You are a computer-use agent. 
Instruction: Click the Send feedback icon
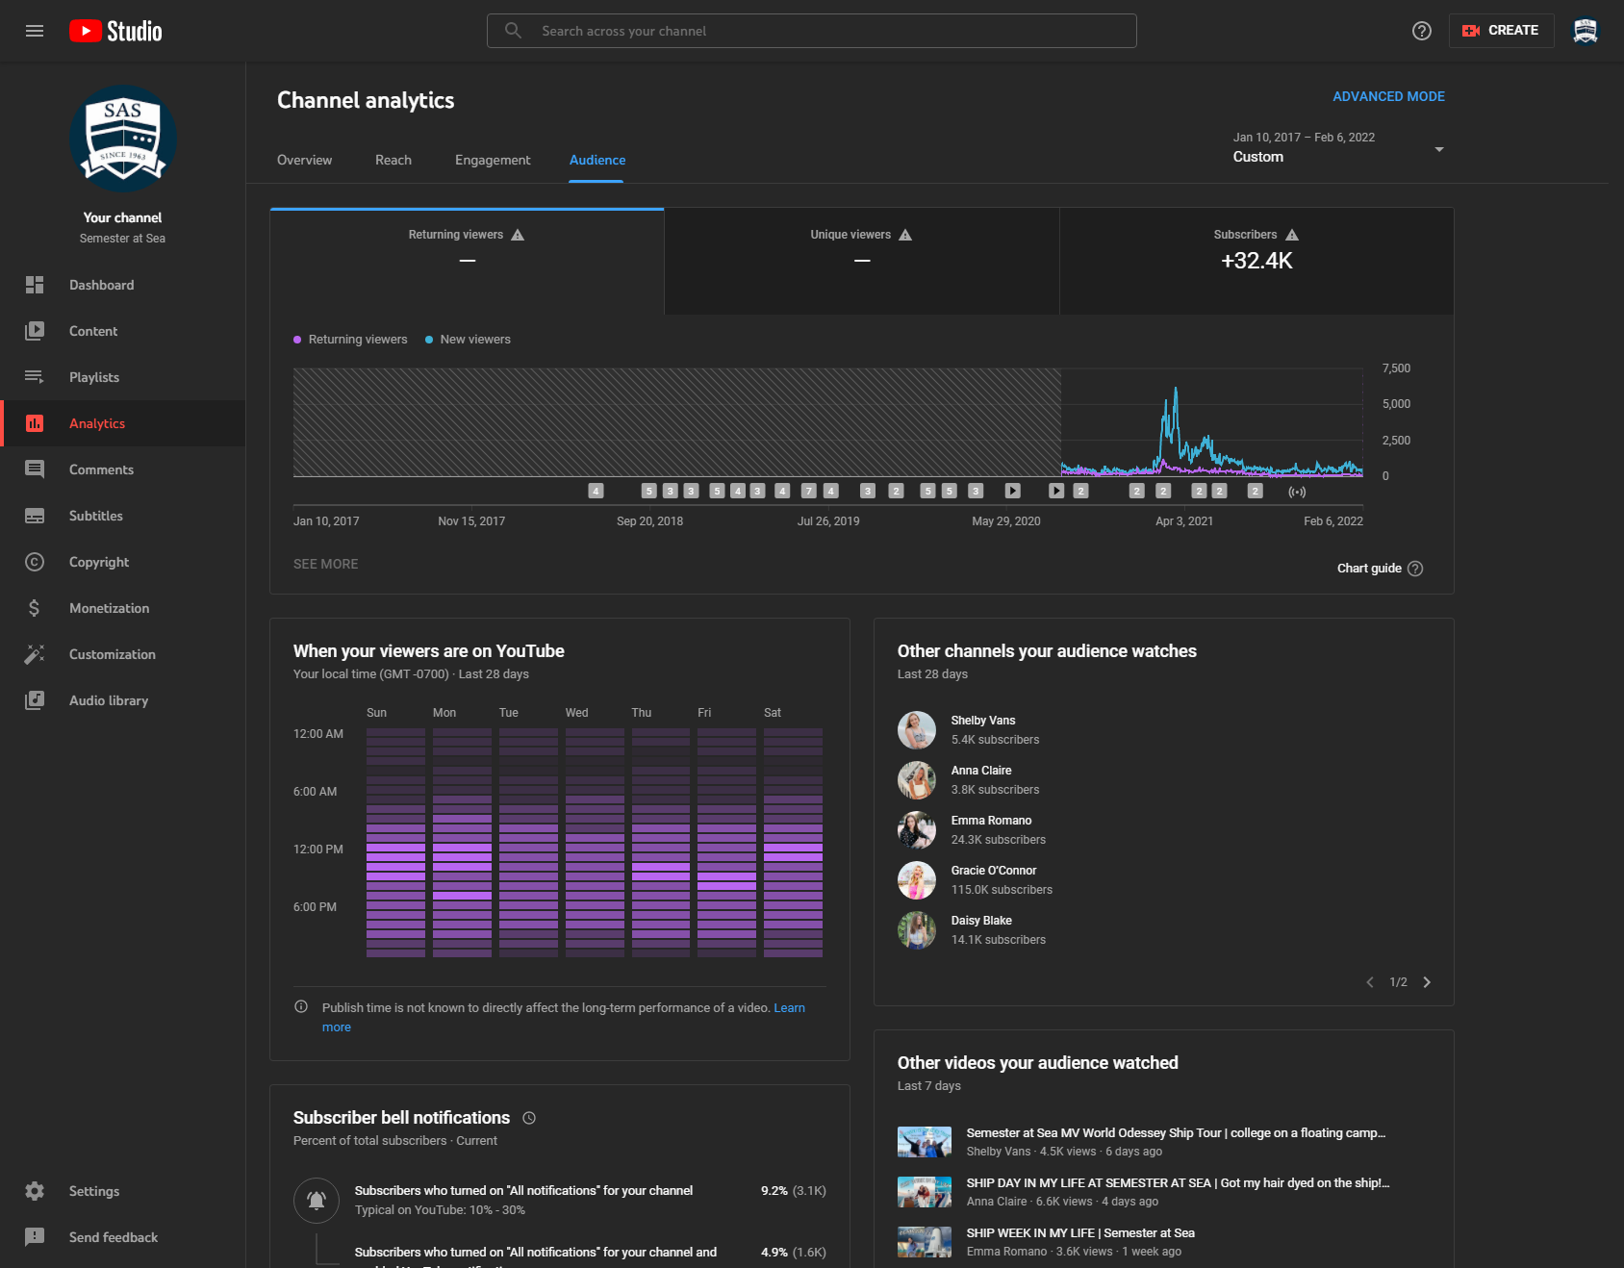(35, 1237)
